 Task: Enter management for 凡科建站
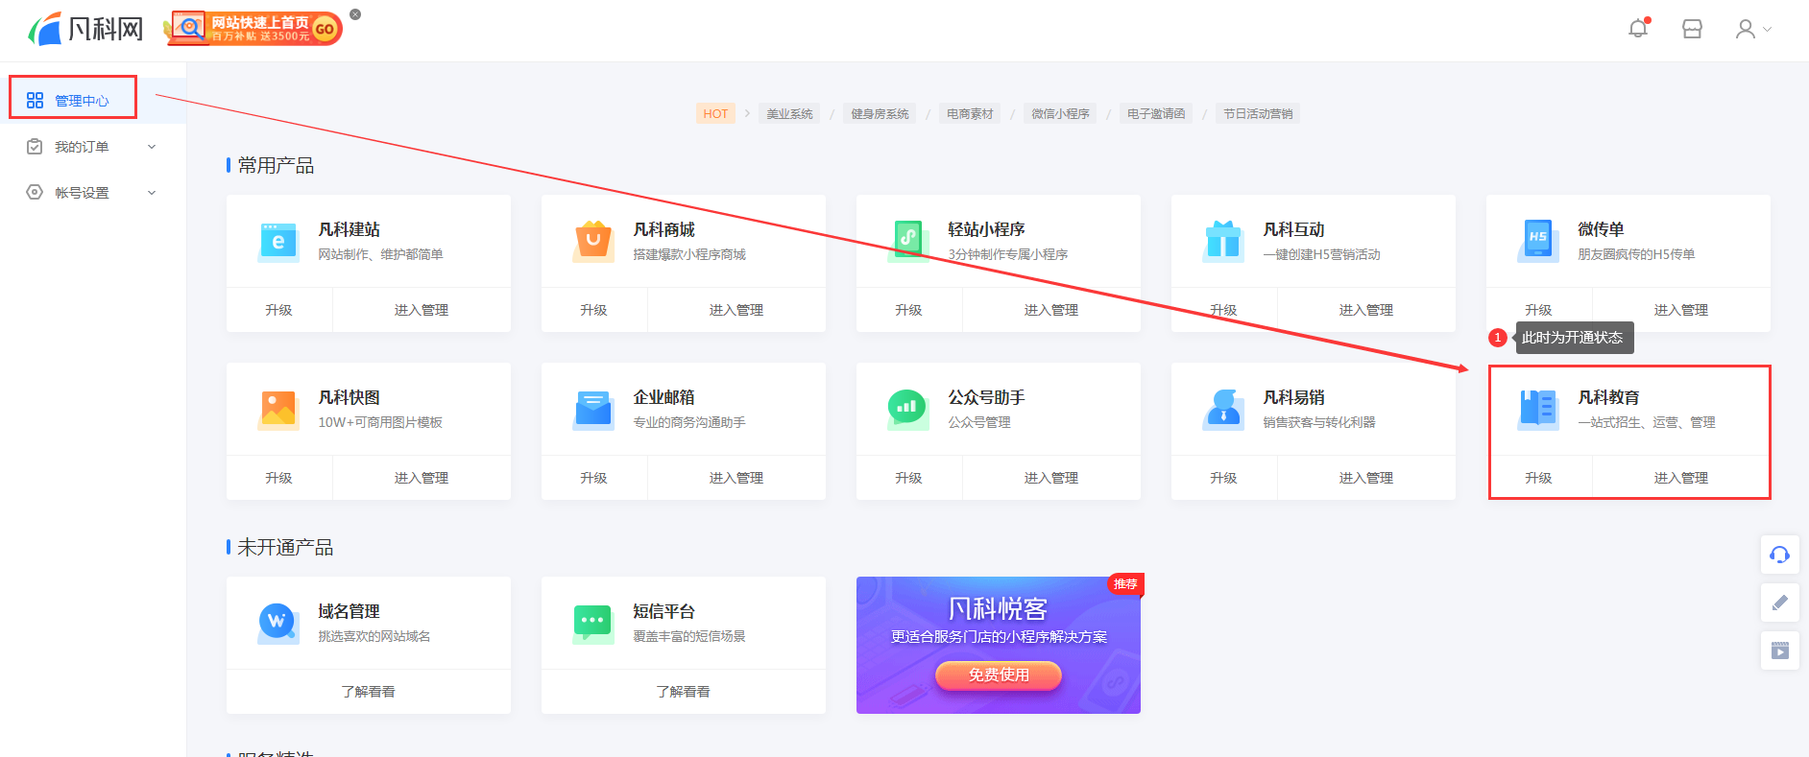click(422, 310)
